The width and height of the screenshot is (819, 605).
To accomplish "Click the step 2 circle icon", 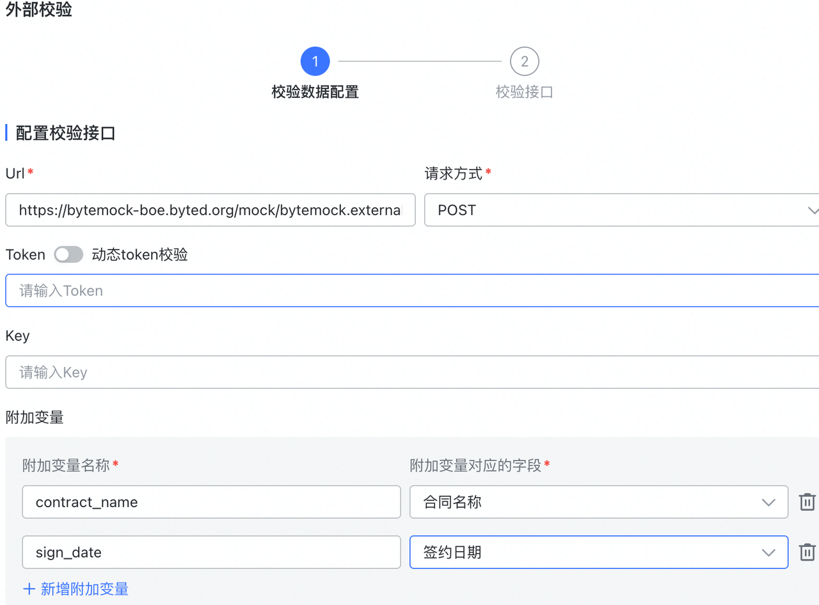I will pyautogui.click(x=524, y=61).
